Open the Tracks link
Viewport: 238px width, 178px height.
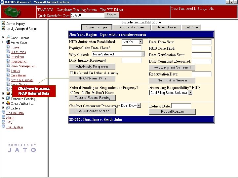point(15,71)
